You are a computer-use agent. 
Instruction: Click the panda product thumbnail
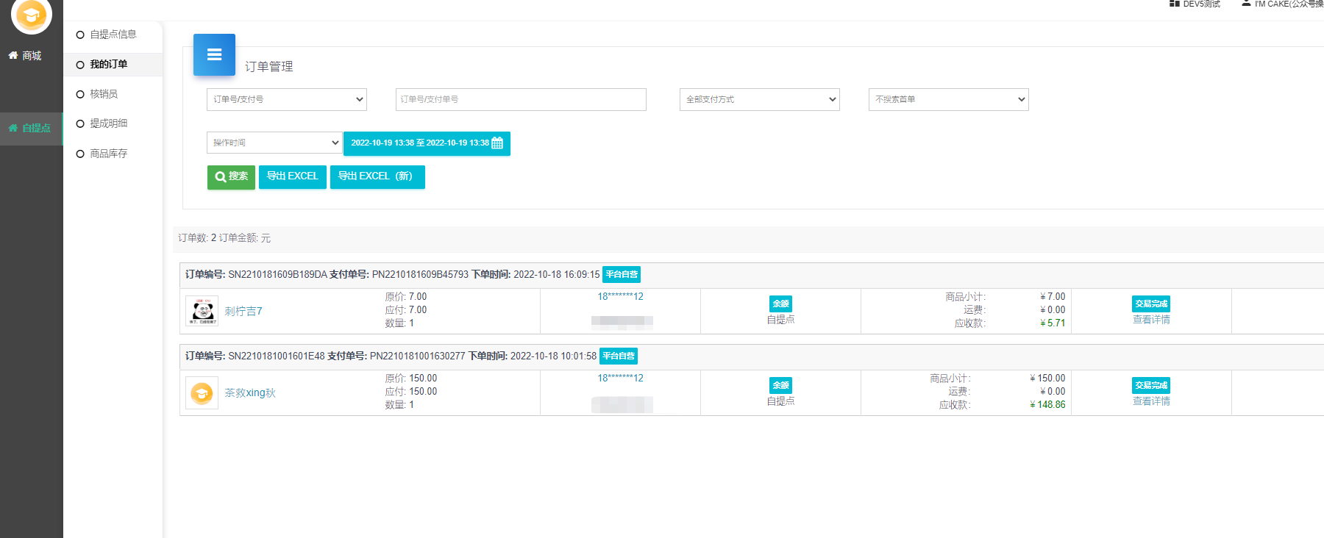[x=202, y=311]
